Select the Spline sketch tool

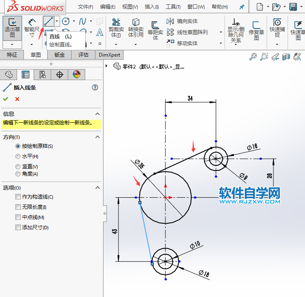click(x=83, y=21)
